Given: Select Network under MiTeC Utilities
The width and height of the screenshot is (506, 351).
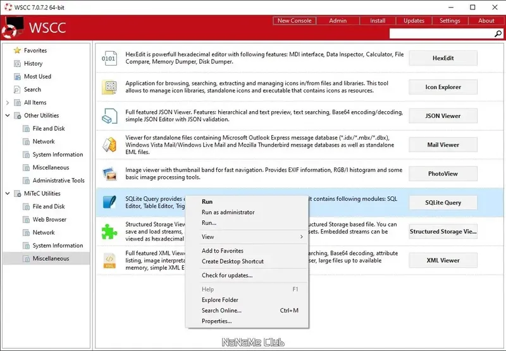Looking at the screenshot, I should (x=44, y=232).
